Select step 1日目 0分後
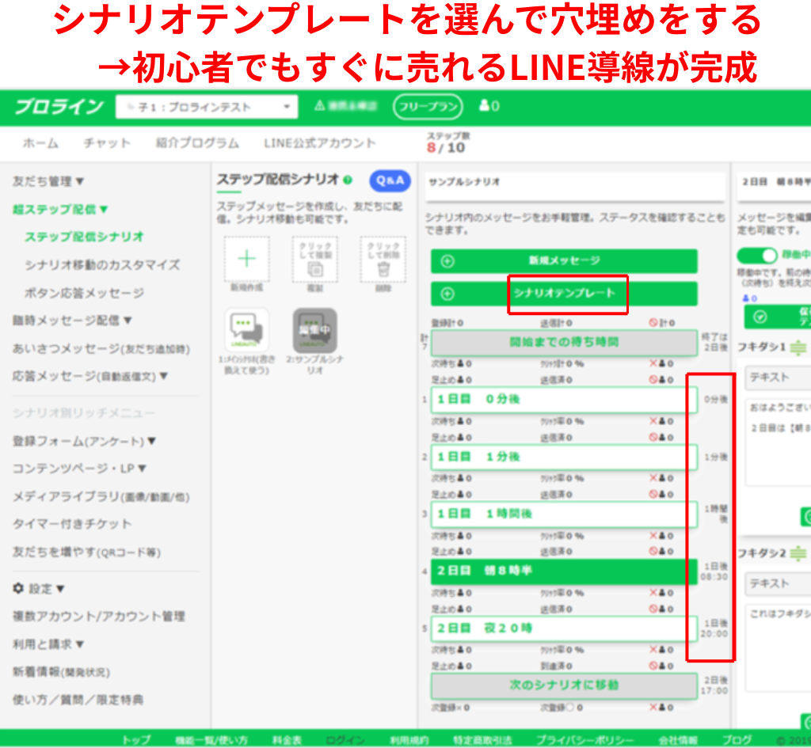 pyautogui.click(x=564, y=400)
